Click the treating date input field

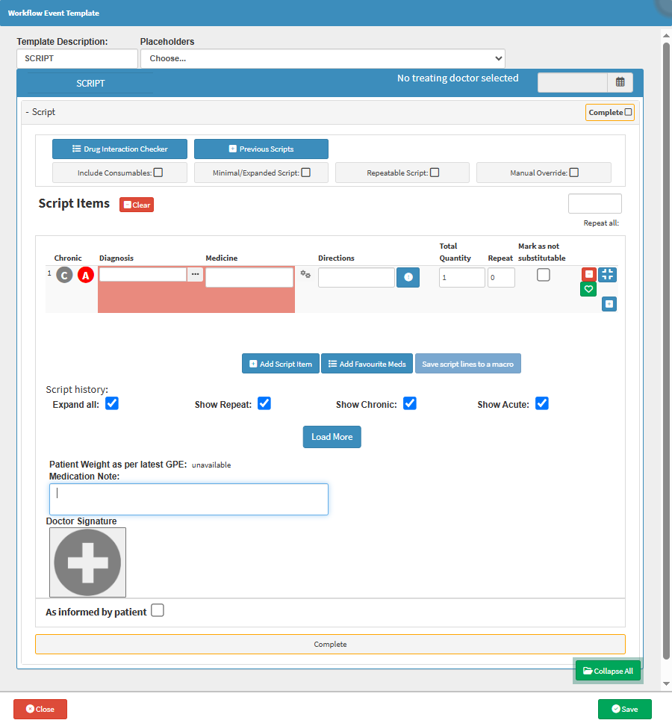click(x=573, y=82)
